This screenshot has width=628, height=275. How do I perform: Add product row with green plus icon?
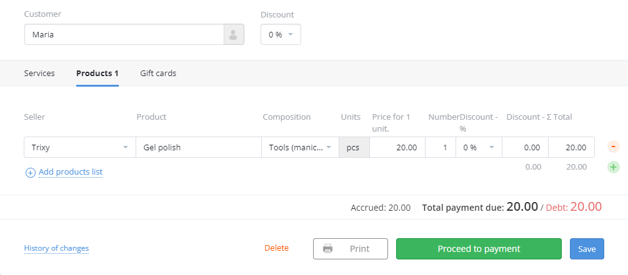pos(613,167)
